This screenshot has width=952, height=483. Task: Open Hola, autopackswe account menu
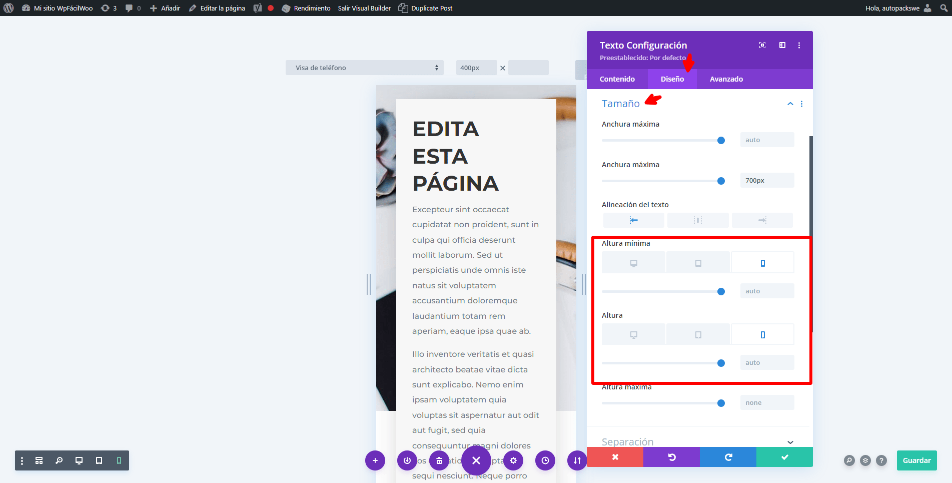point(898,8)
